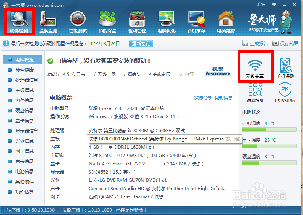The width and height of the screenshot is (303, 215).
Task: Open 温度监测 temperature monitor
Action: coord(48,22)
